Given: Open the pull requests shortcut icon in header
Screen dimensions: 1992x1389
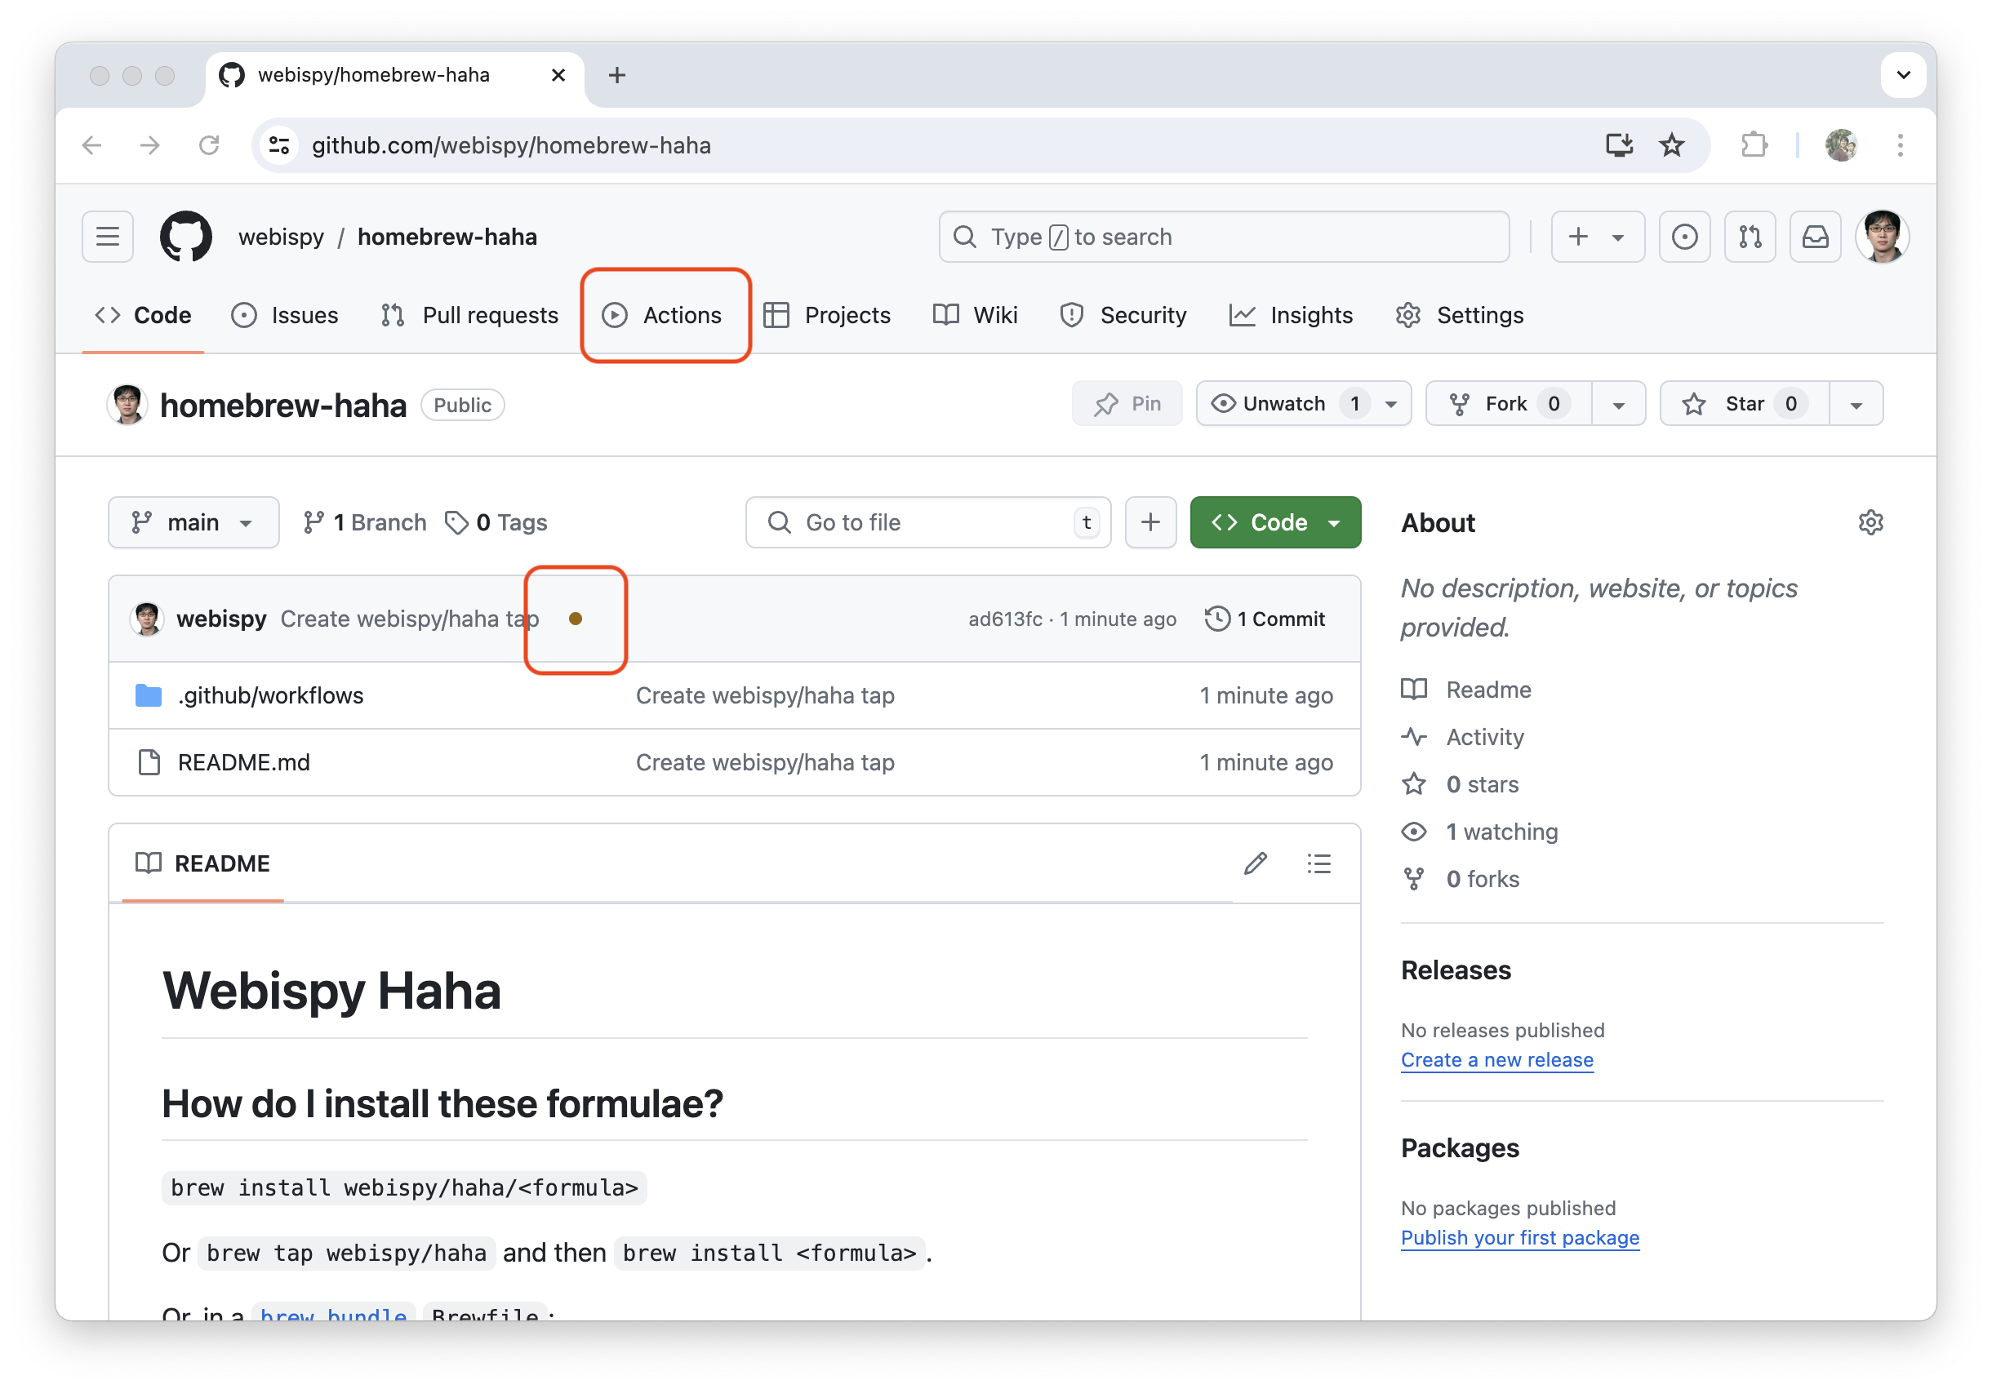Looking at the screenshot, I should pyautogui.click(x=1750, y=237).
